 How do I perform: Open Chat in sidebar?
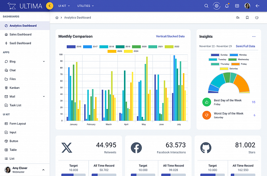pyautogui.click(x=25, y=70)
